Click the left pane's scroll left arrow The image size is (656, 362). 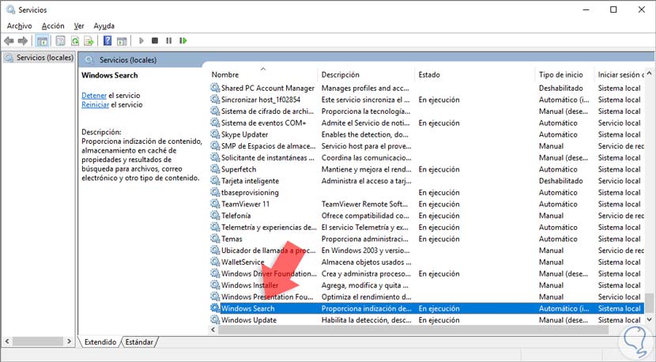point(7,341)
